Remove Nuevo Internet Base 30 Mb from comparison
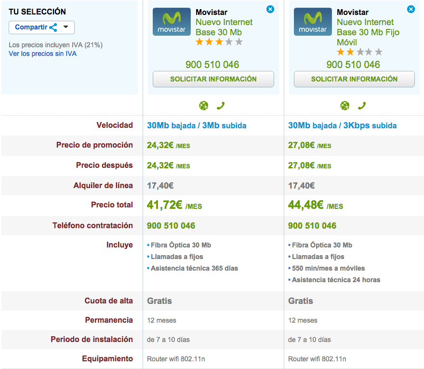Viewport: 424px width, 369px height. pyautogui.click(x=270, y=9)
